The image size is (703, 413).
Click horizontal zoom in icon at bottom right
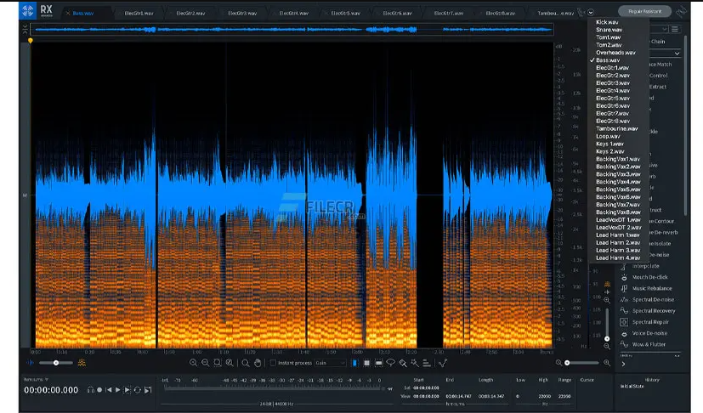pyautogui.click(x=607, y=363)
